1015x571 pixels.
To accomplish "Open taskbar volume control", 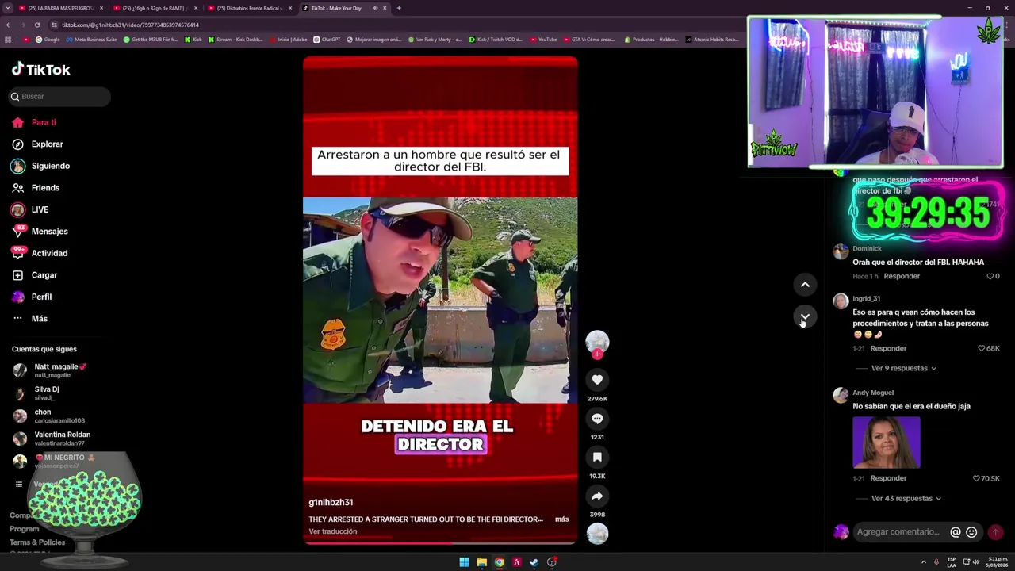I will point(975,562).
